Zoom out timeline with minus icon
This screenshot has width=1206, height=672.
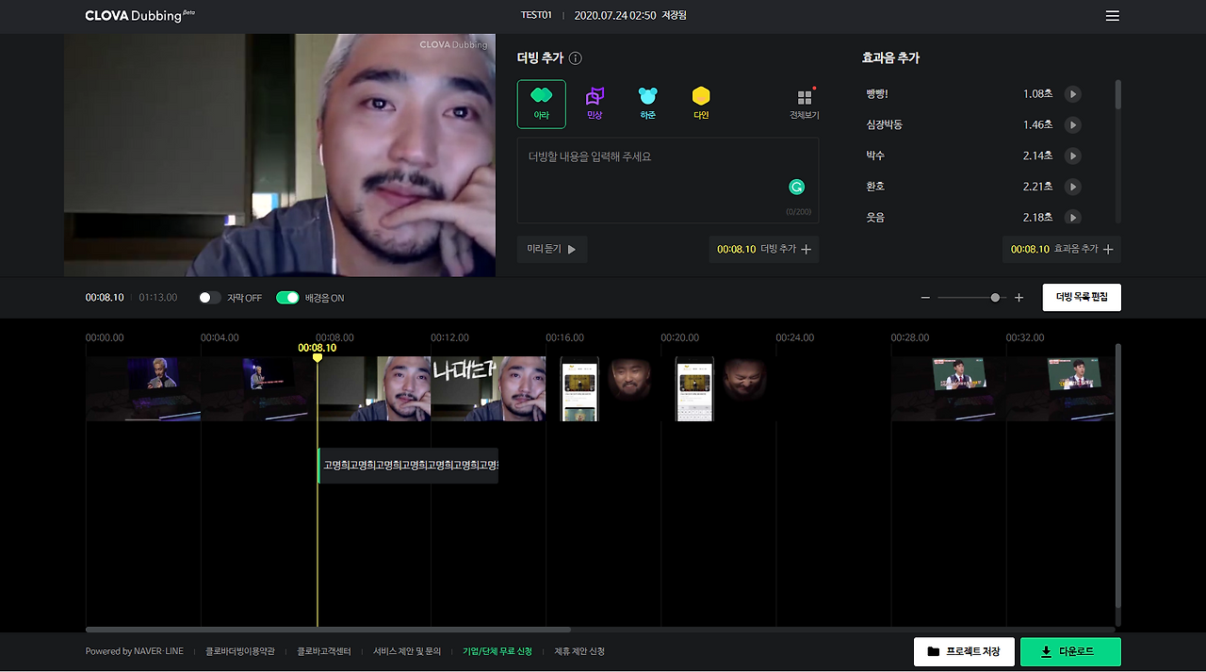(925, 298)
